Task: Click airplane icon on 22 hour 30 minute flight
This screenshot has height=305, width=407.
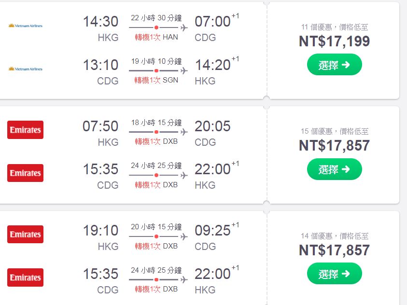Action: [x=184, y=28]
